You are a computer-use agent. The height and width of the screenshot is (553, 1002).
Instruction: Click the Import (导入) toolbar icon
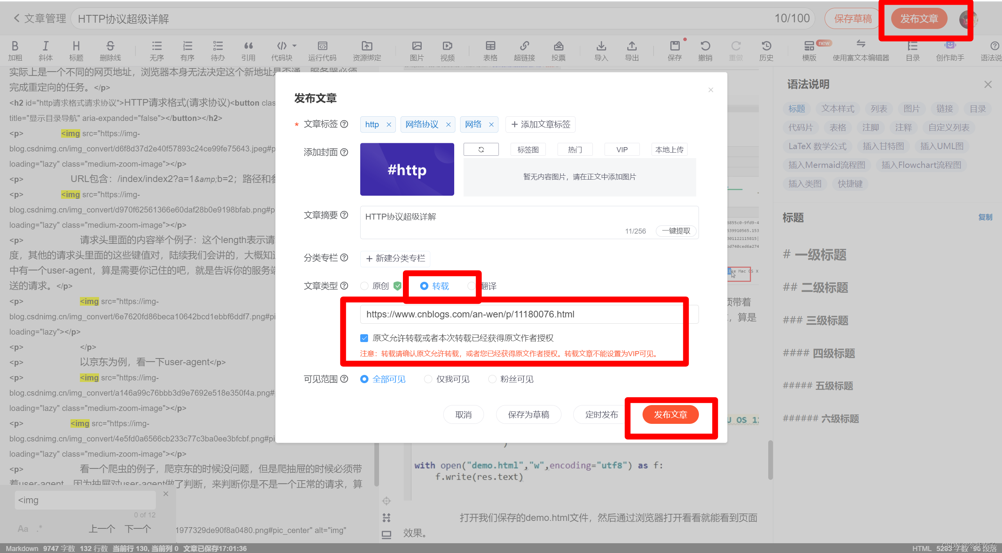601,46
